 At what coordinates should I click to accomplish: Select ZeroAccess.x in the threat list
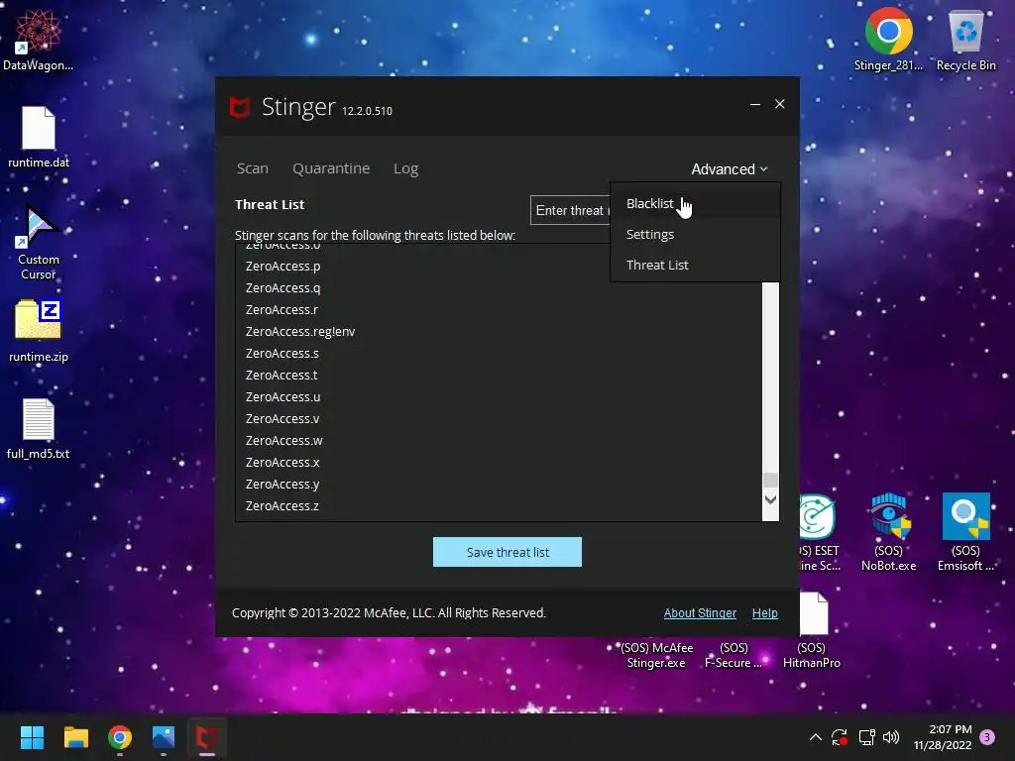coord(282,462)
